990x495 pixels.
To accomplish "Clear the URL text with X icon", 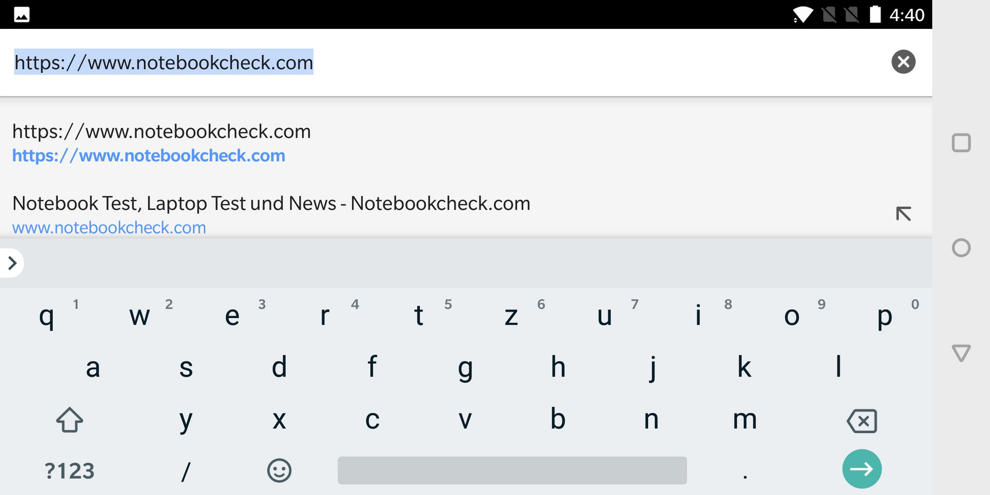I will click(x=903, y=62).
